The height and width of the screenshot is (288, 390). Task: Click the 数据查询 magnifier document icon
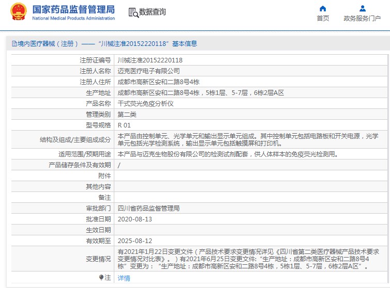point(133,12)
